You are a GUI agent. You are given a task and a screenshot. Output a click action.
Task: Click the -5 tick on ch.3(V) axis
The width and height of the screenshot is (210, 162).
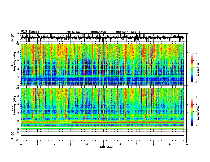click(x=17, y=140)
